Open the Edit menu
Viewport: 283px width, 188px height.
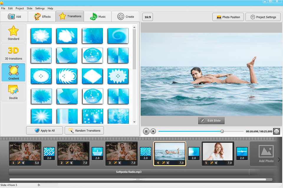point(11,8)
